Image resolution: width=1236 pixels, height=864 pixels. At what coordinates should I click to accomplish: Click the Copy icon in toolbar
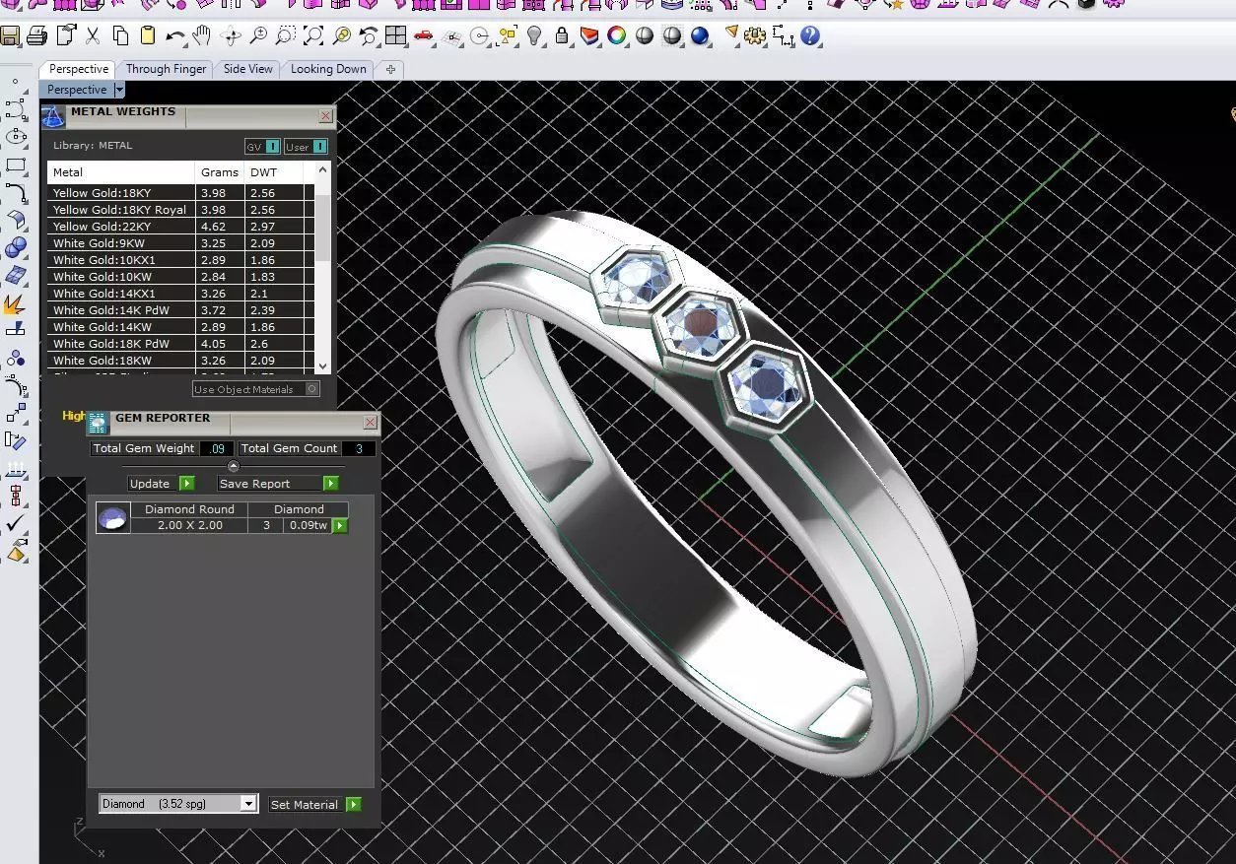[x=120, y=36]
